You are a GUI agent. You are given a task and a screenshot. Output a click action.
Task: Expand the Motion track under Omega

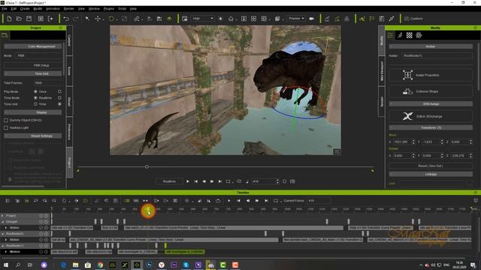pos(6,228)
